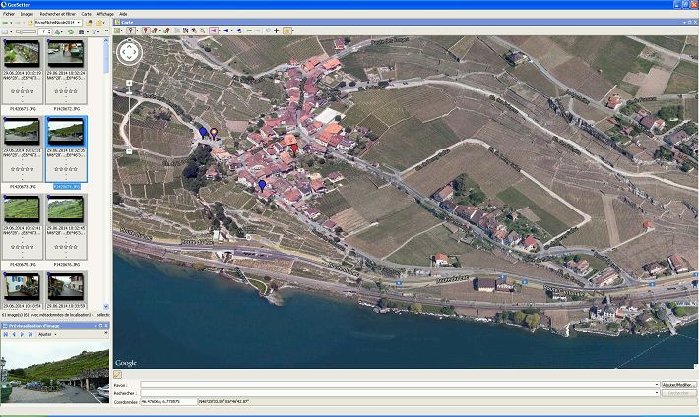Click the Ajouter/Modifier button
The width and height of the screenshot is (699, 417).
[679, 385]
